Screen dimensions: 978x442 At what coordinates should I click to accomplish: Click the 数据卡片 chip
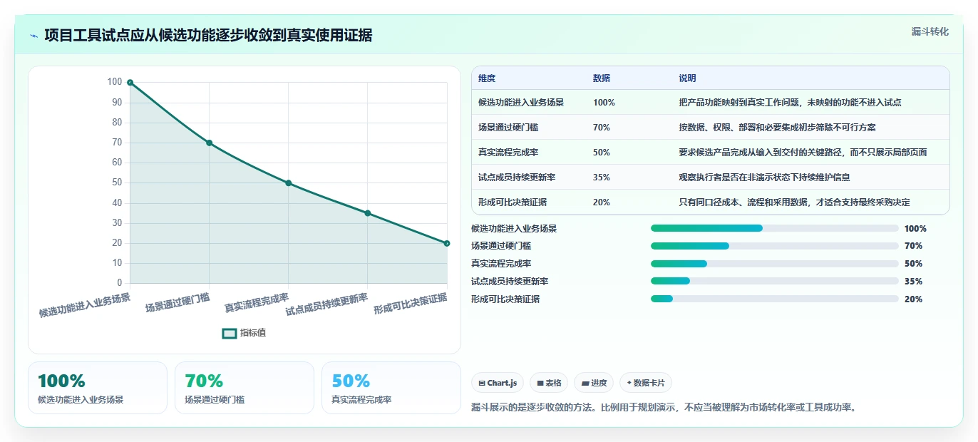(x=646, y=383)
